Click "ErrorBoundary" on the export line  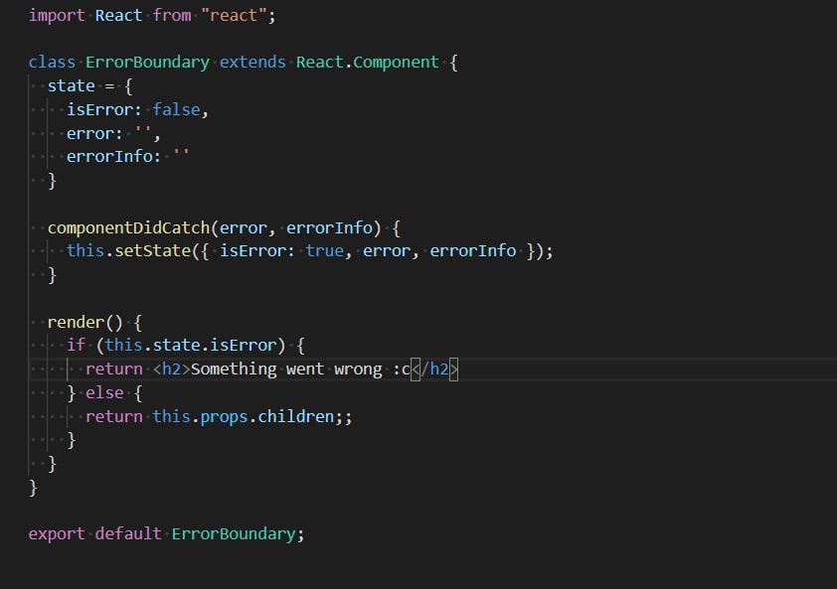tap(234, 534)
